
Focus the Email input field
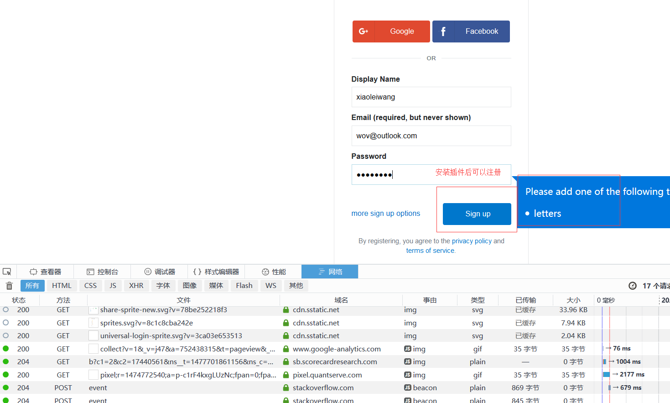tap(431, 136)
